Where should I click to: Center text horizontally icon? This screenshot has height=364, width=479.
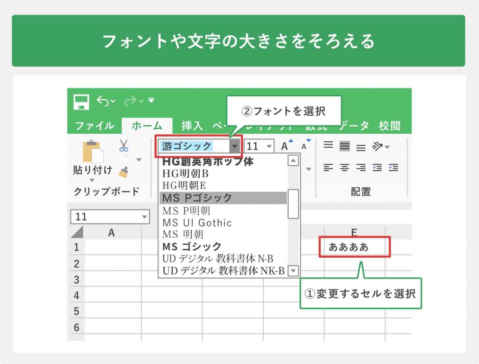coord(345,167)
